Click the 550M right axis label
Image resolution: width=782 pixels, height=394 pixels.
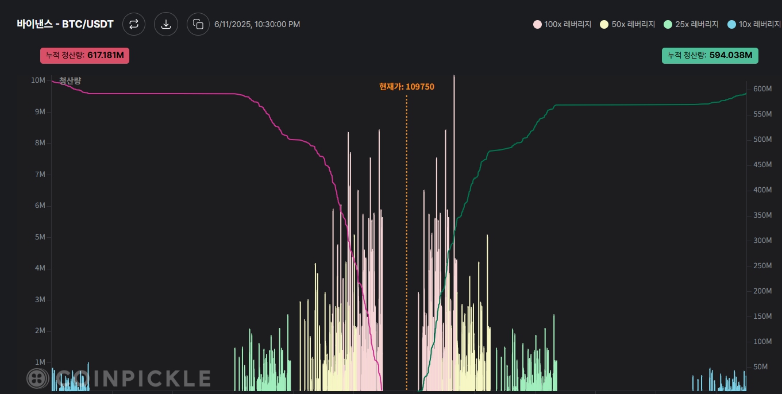[762, 114]
